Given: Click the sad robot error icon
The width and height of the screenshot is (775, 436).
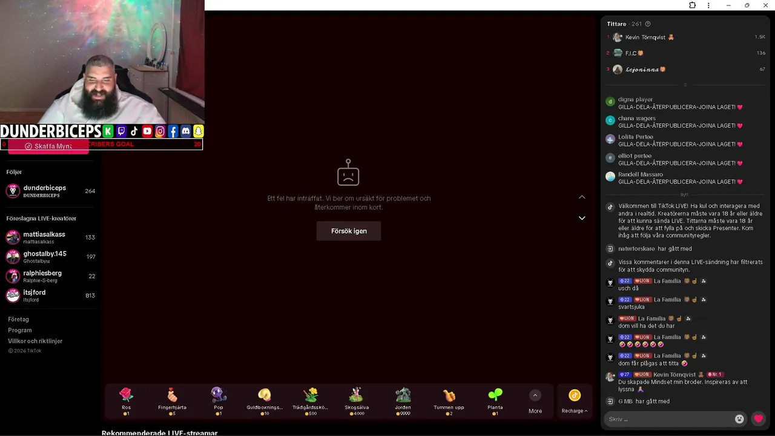Looking at the screenshot, I should pyautogui.click(x=348, y=173).
